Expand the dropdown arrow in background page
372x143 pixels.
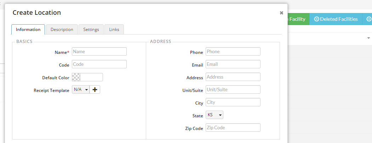tap(368, 38)
